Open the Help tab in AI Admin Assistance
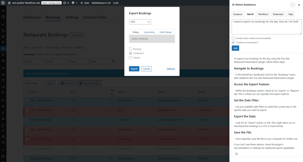 tap(291, 14)
